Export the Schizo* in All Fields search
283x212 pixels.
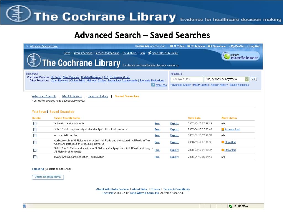point(174,150)
